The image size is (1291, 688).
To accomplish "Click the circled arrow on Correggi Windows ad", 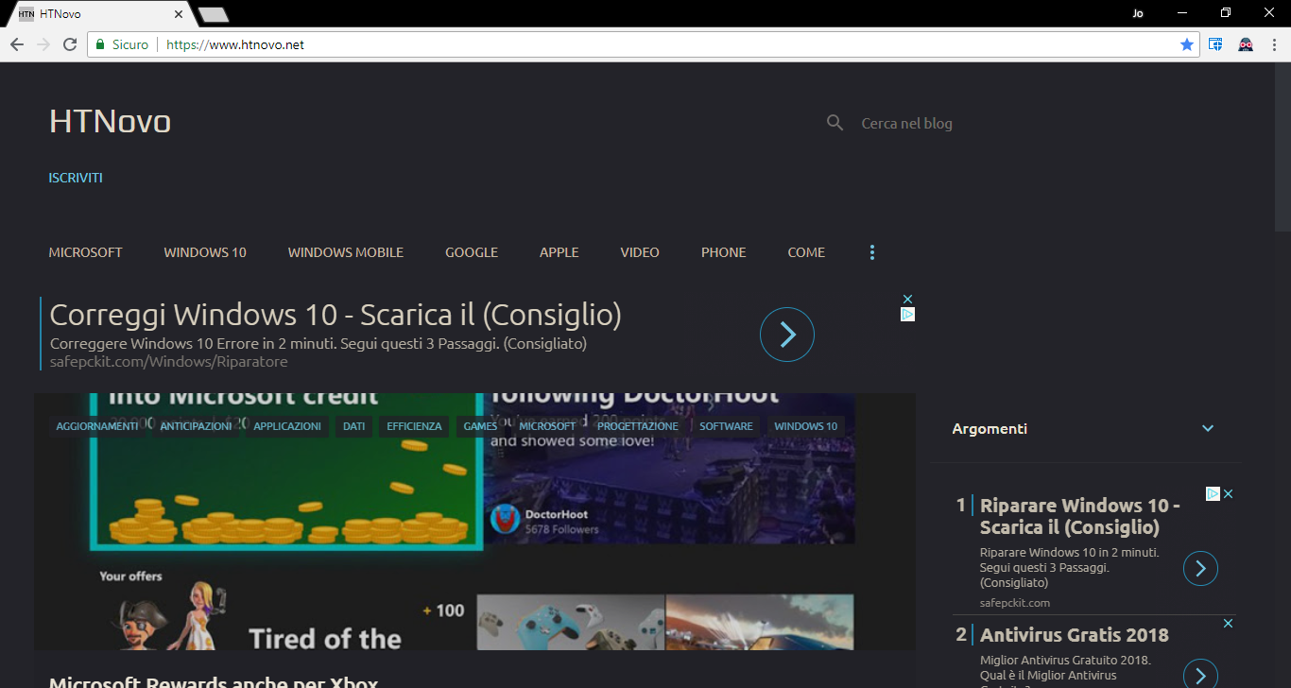I will point(787,334).
